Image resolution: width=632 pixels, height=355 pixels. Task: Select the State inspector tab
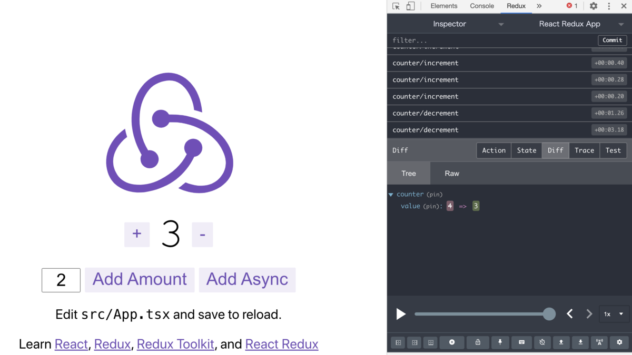tap(527, 150)
